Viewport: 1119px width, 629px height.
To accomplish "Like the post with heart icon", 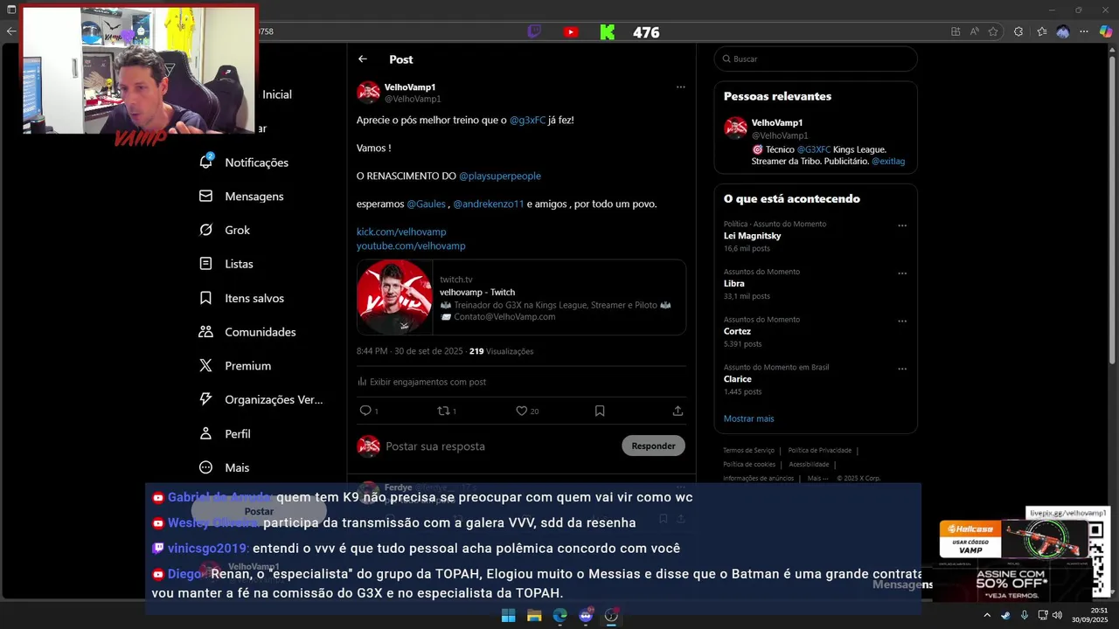I will click(x=521, y=411).
